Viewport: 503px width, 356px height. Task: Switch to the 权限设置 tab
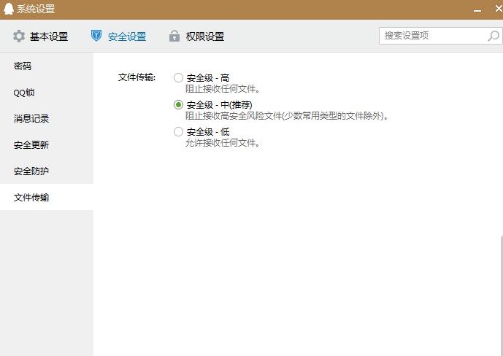point(196,36)
